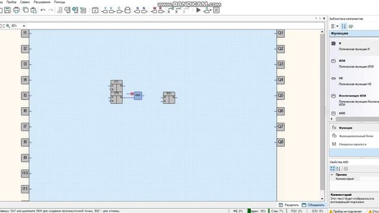Click the Объединить button
The width and height of the screenshot is (379, 213).
pyautogui.click(x=313, y=205)
